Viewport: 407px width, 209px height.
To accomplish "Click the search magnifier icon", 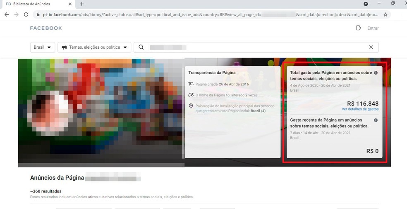I will click(x=141, y=47).
